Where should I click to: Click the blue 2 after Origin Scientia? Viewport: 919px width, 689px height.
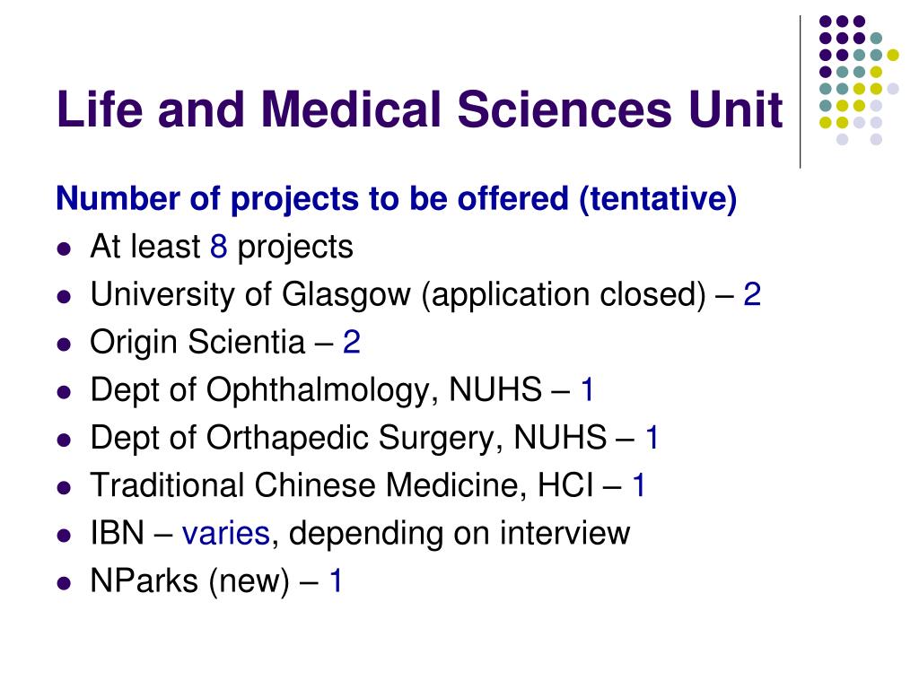[351, 342]
